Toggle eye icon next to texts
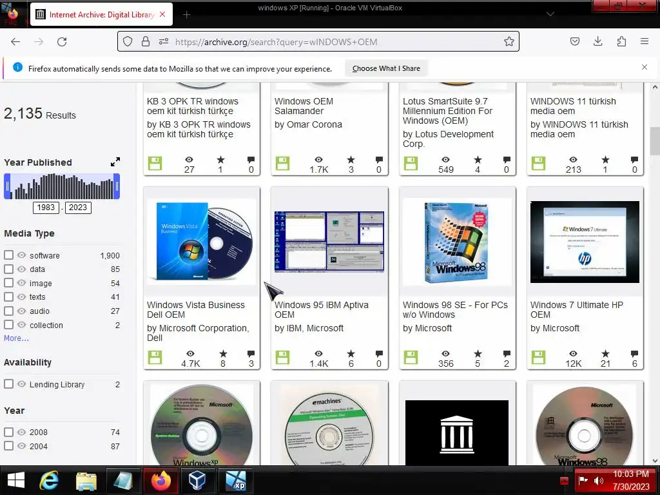Viewport: 660px width, 495px height. pos(21,296)
